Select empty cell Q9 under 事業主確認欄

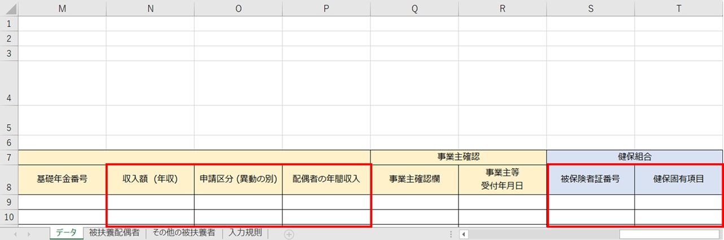415,202
